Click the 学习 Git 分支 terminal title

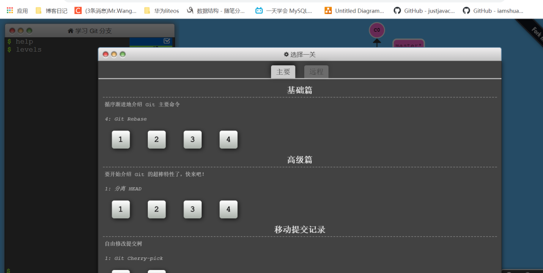tap(89, 31)
